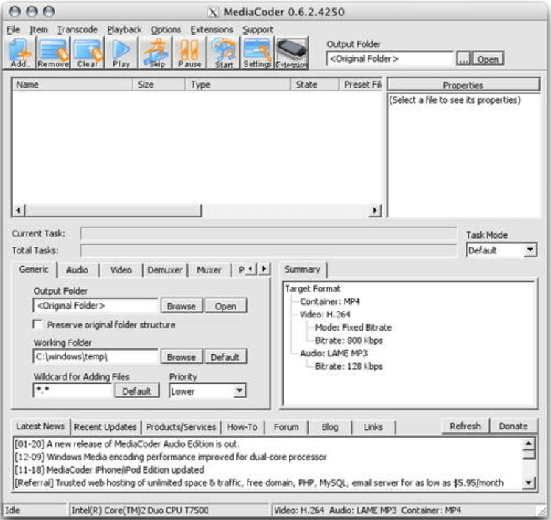The height and width of the screenshot is (520, 551).
Task: Click the news panel vertical scrollbar thumb
Action: coord(528,454)
